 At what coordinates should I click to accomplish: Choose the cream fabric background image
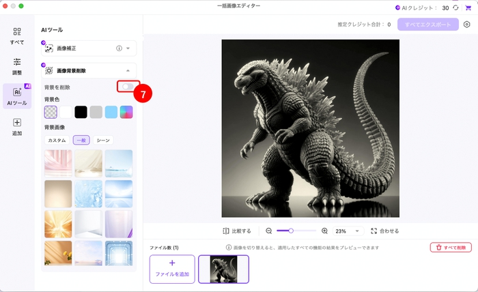point(88,163)
